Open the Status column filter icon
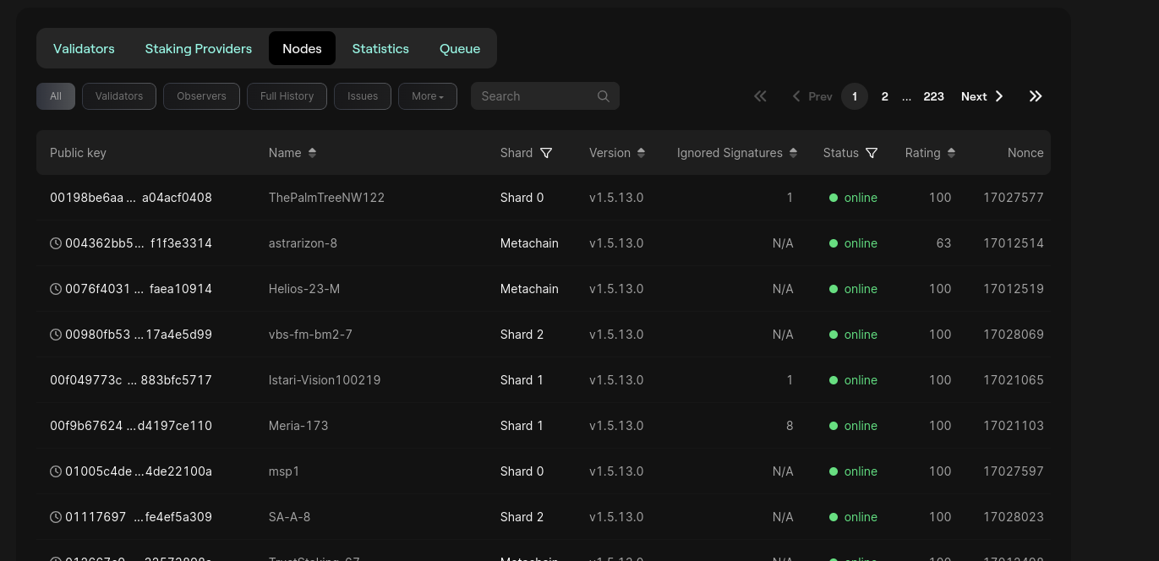The width and height of the screenshot is (1159, 561). (x=872, y=153)
